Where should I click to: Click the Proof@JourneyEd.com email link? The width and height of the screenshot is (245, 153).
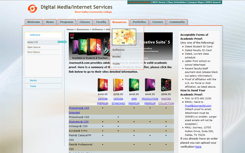point(198,106)
